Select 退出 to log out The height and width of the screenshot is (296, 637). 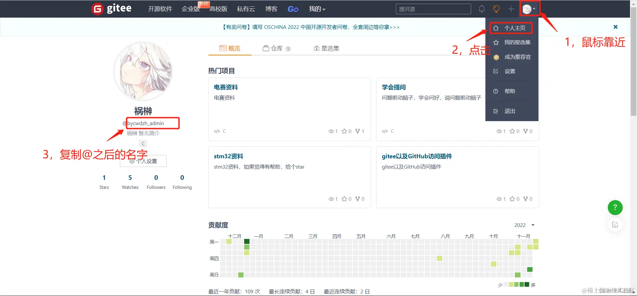click(x=512, y=111)
